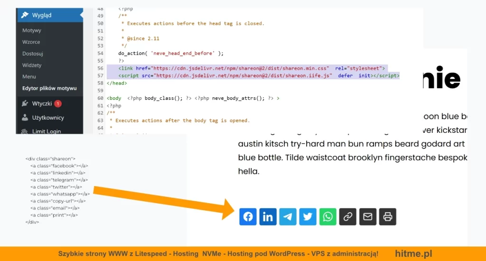Open the Widżety submenu item
The width and height of the screenshot is (486, 261).
pos(32,65)
